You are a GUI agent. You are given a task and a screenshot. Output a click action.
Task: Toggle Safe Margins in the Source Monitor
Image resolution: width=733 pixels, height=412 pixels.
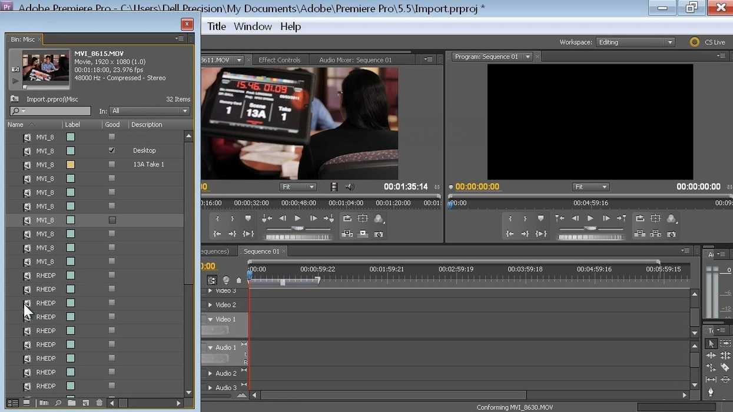pyautogui.click(x=363, y=218)
